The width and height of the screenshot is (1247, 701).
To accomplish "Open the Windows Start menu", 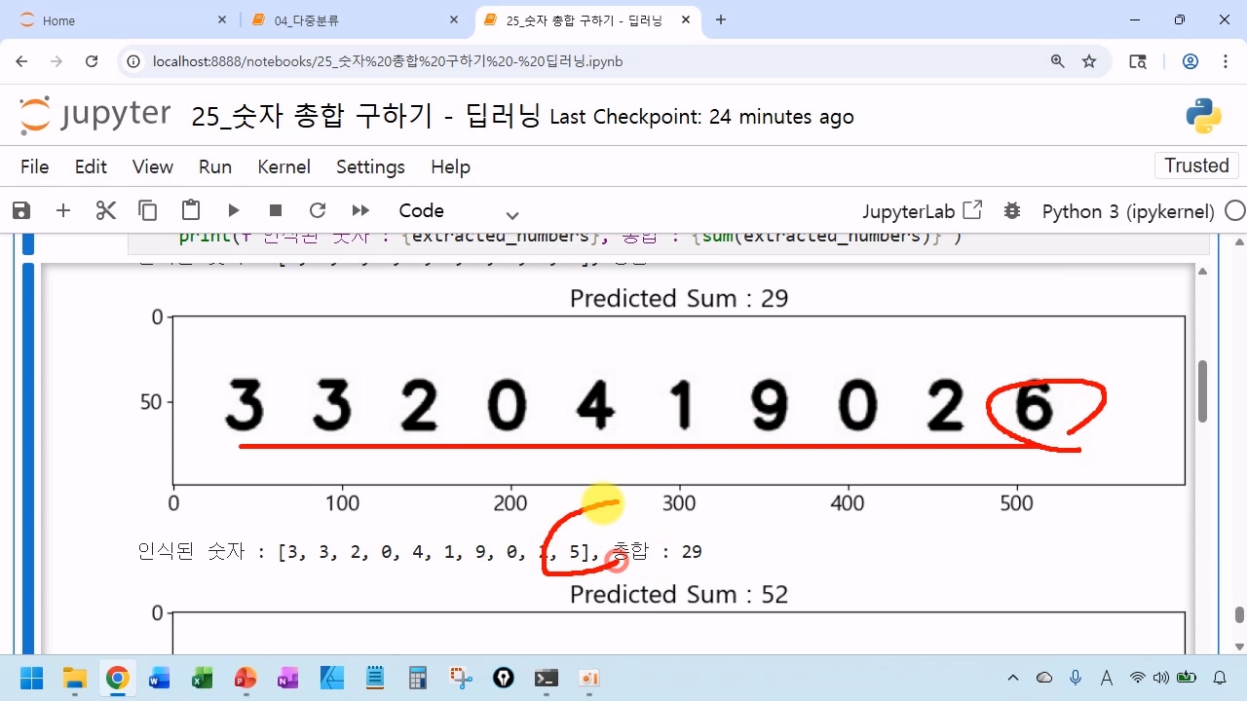I will pos(32,678).
